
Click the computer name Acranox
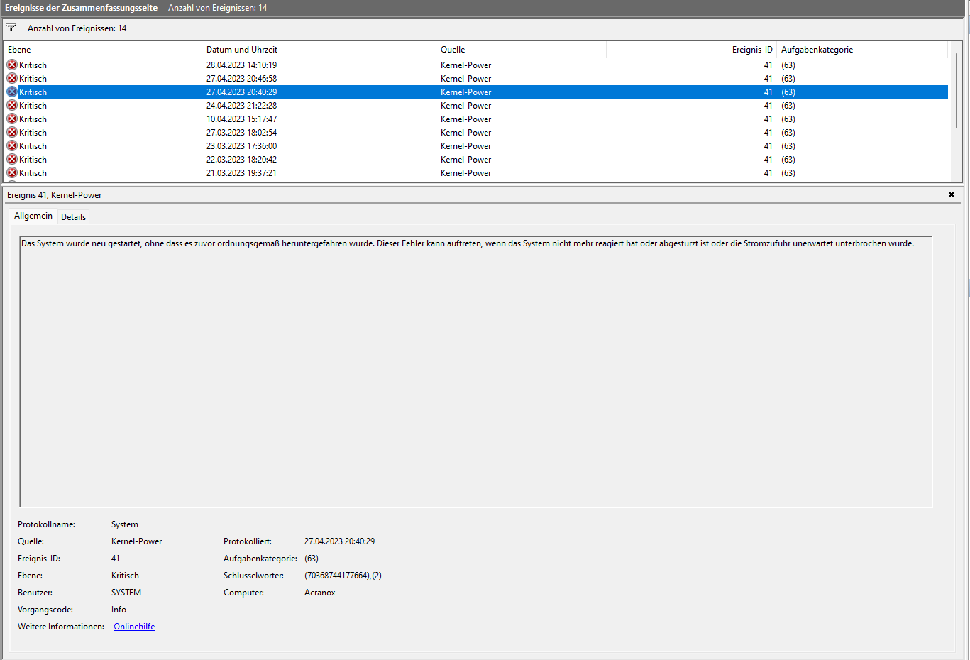(x=319, y=593)
